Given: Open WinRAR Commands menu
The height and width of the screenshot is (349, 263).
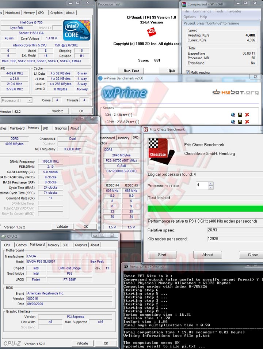Looking at the screenshot, I should click(202, 11).
